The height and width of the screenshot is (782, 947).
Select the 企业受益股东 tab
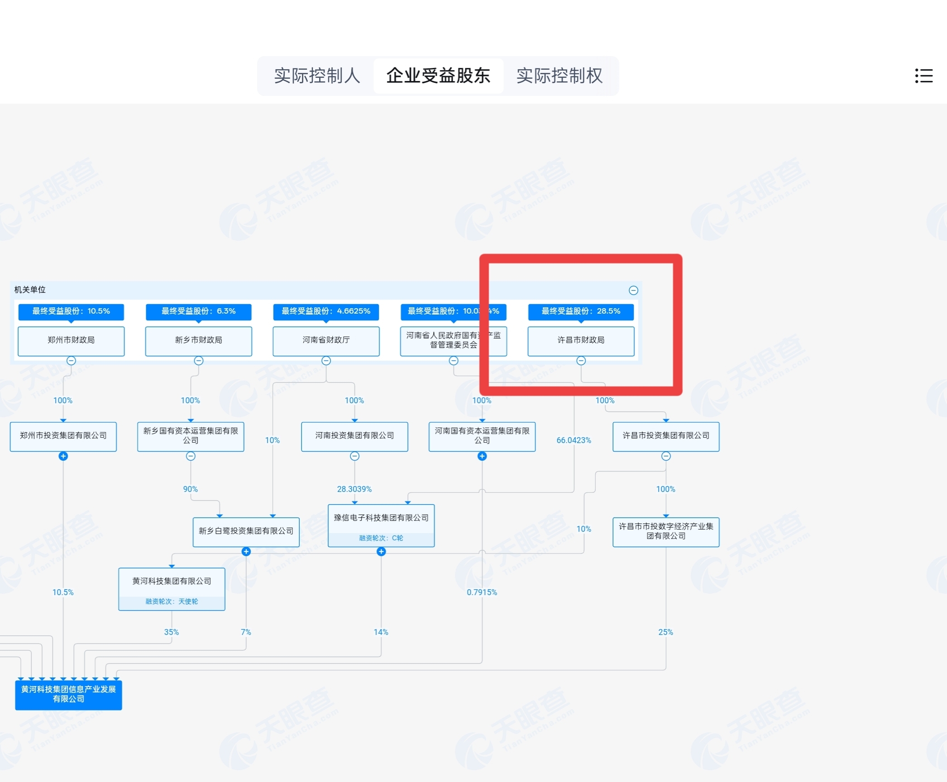438,76
